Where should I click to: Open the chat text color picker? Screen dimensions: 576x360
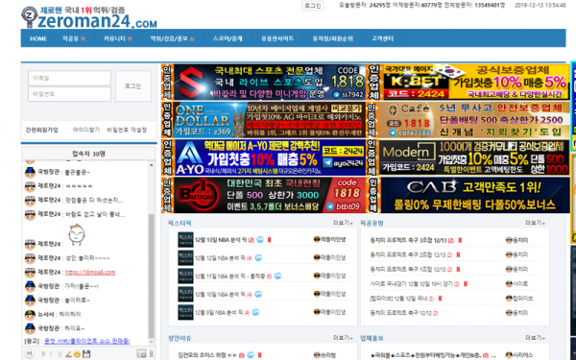(x=68, y=354)
